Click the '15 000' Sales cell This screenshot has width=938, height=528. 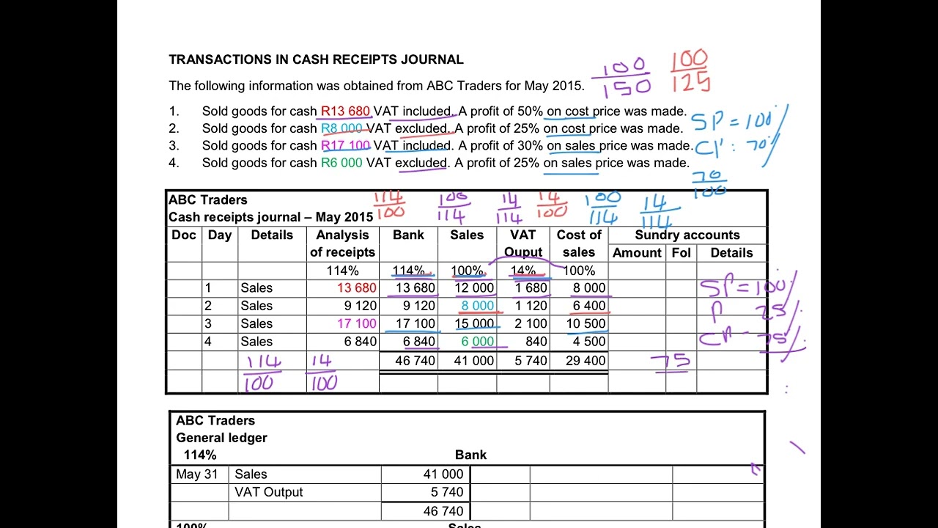474,323
